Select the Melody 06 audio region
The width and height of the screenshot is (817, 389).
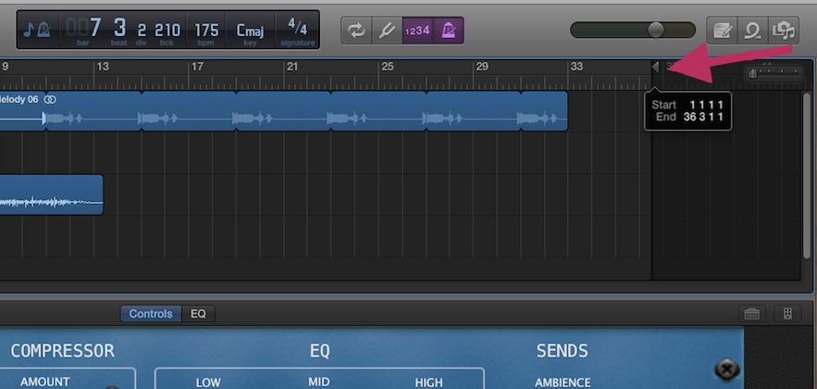23,111
